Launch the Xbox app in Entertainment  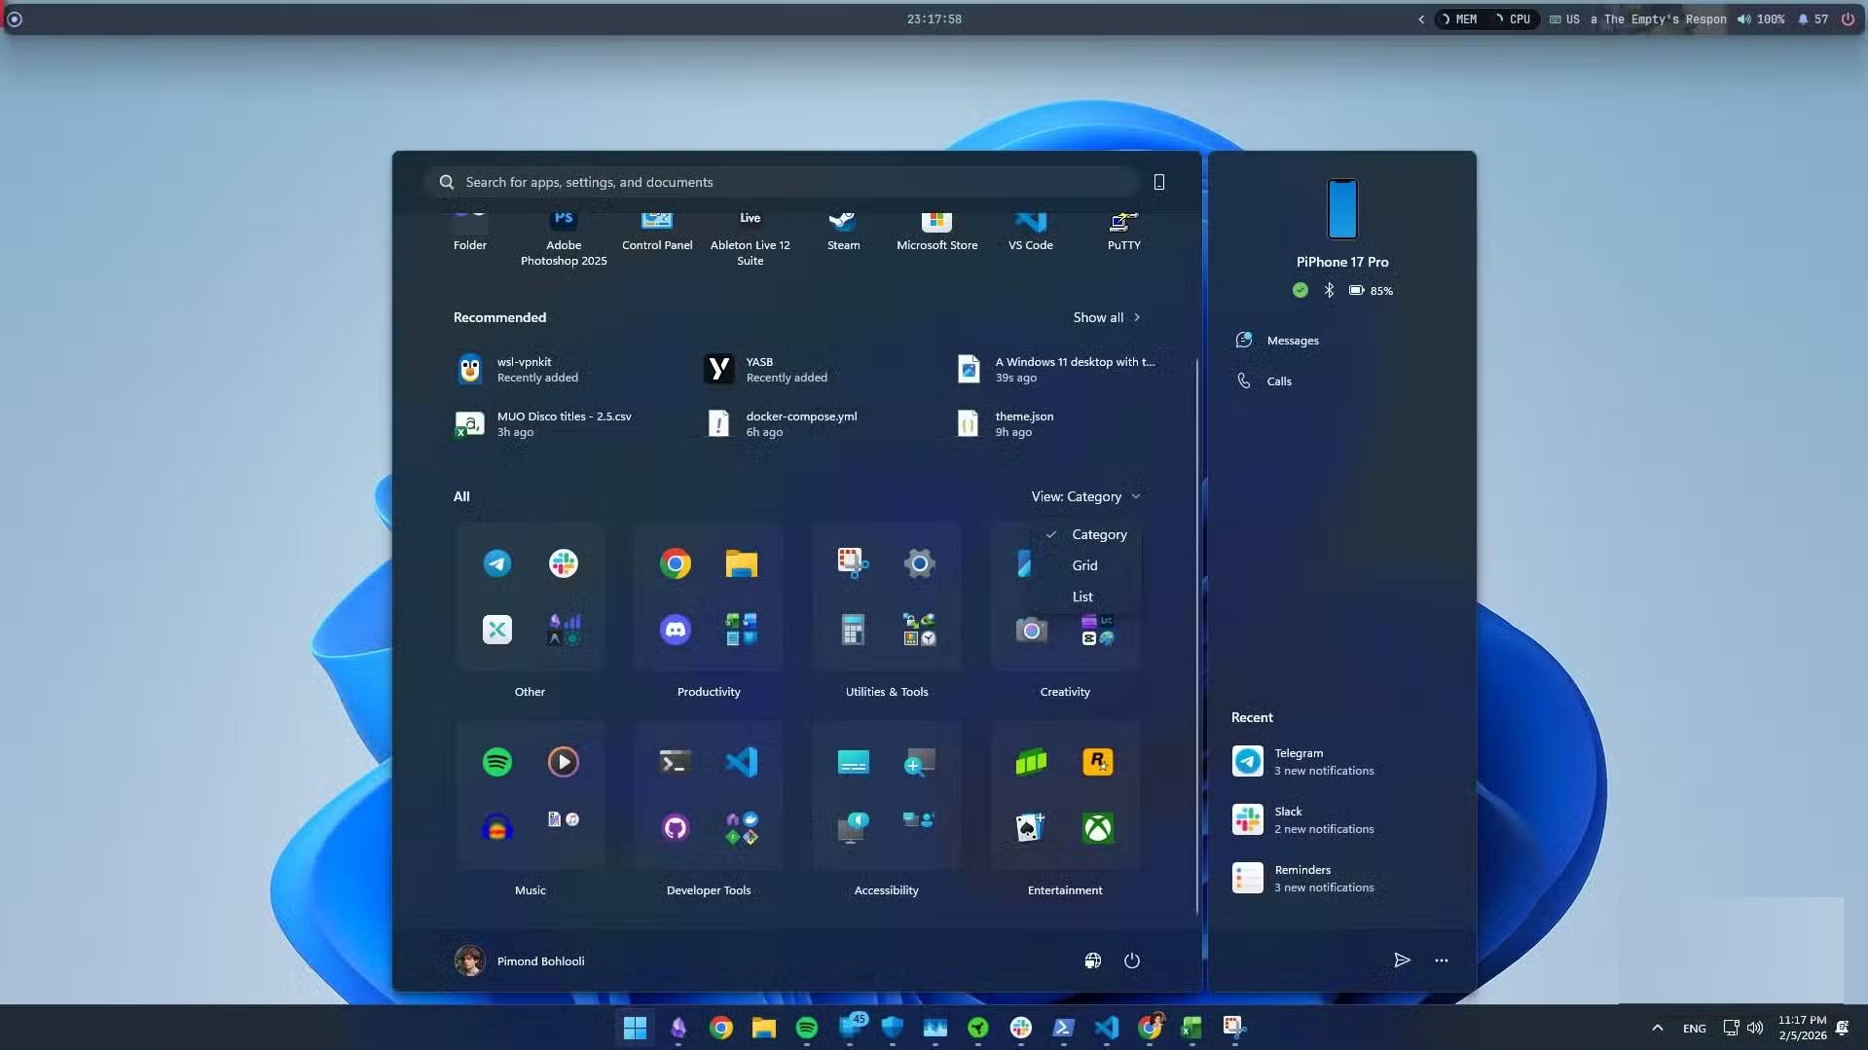tap(1098, 828)
